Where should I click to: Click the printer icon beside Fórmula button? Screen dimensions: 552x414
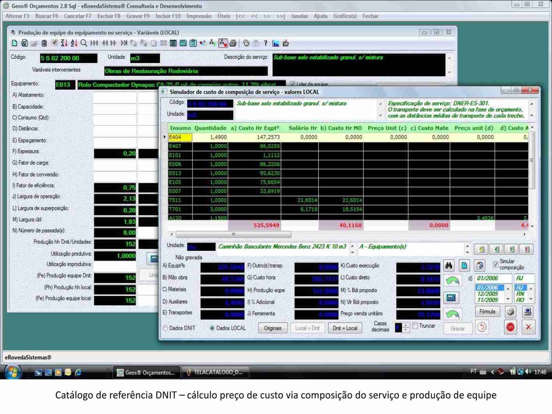tap(511, 312)
